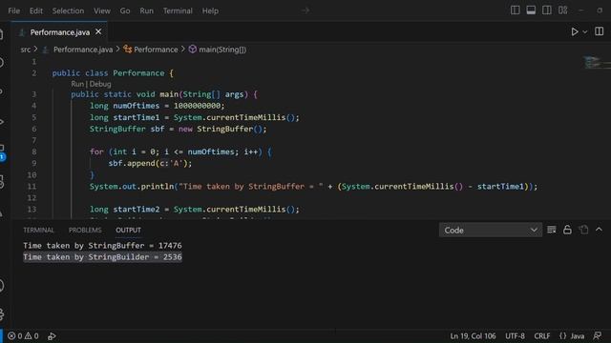Toggle secondary side bar layout icon

coord(547,10)
